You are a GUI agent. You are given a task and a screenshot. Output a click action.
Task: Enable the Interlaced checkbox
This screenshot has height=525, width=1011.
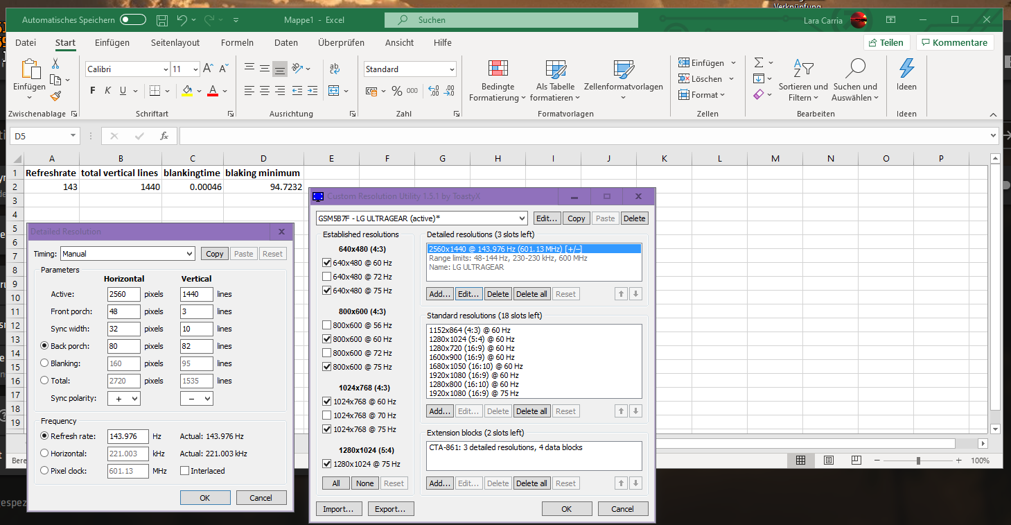pyautogui.click(x=184, y=471)
